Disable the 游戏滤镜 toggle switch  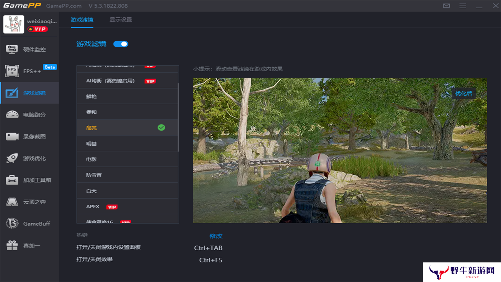click(121, 44)
